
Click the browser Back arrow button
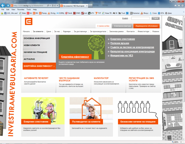[x=3, y=5]
